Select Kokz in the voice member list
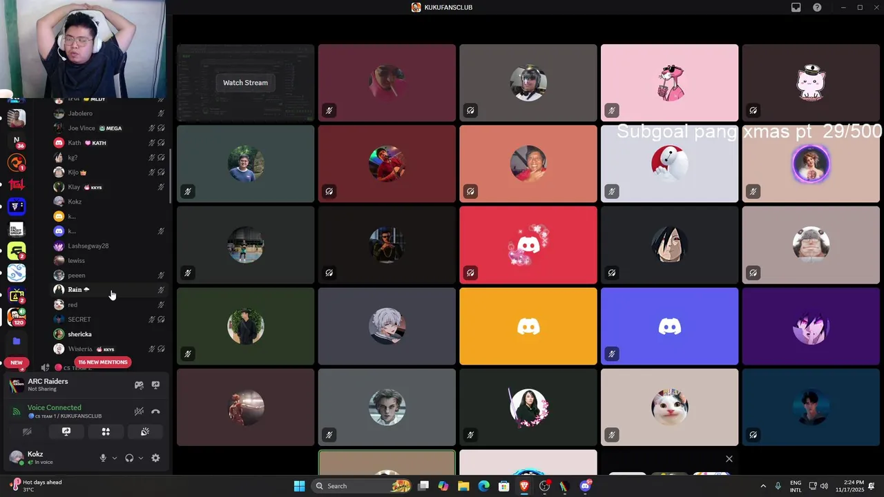This screenshot has width=884, height=497. pos(110,202)
